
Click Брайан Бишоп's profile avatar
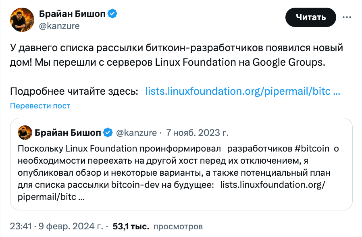[22, 20]
